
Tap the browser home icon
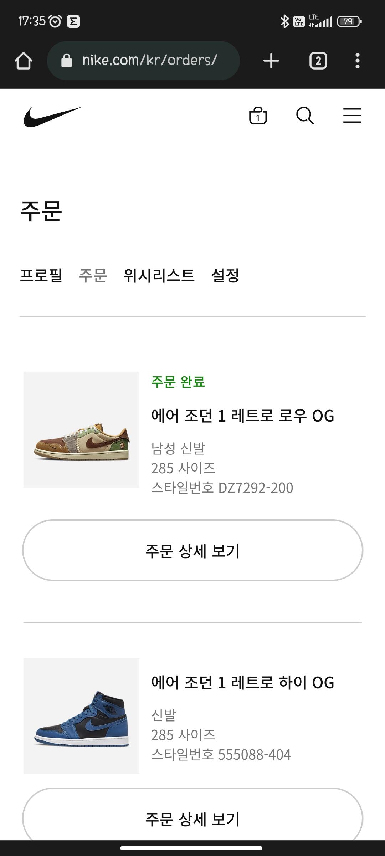coord(24,61)
